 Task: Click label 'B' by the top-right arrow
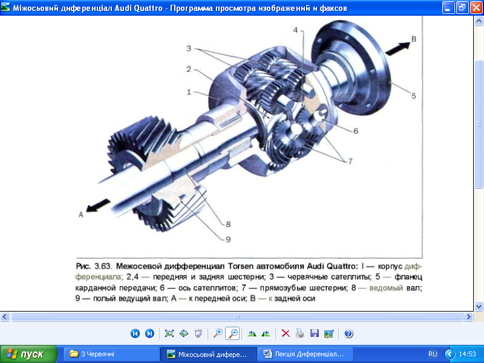tap(414, 39)
